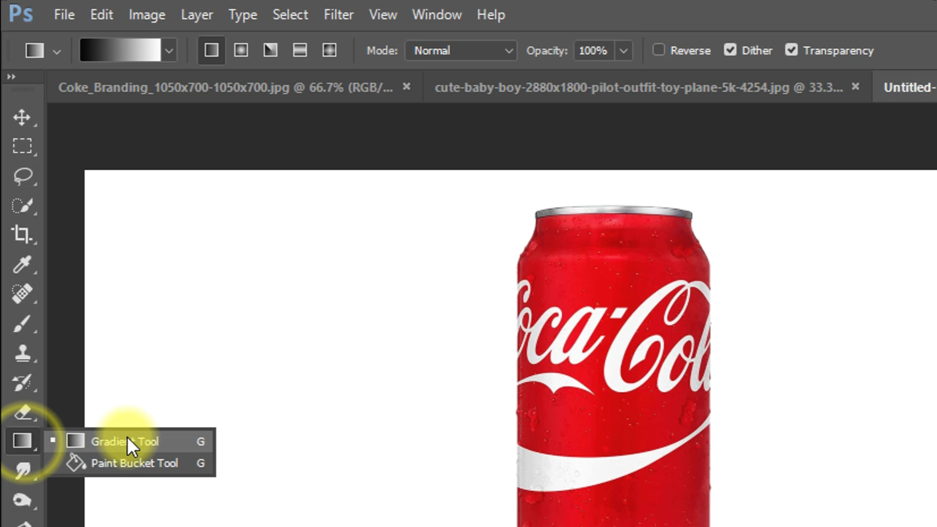This screenshot has height=527, width=937.
Task: Uncheck the Dither option
Action: [730, 50]
